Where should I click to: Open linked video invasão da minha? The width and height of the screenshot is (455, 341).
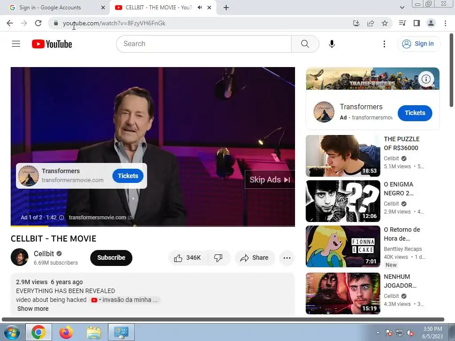click(x=124, y=300)
